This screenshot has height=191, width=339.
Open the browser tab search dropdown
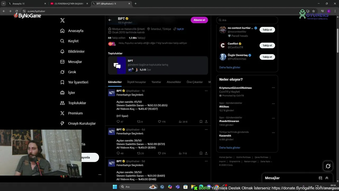pos(3,4)
